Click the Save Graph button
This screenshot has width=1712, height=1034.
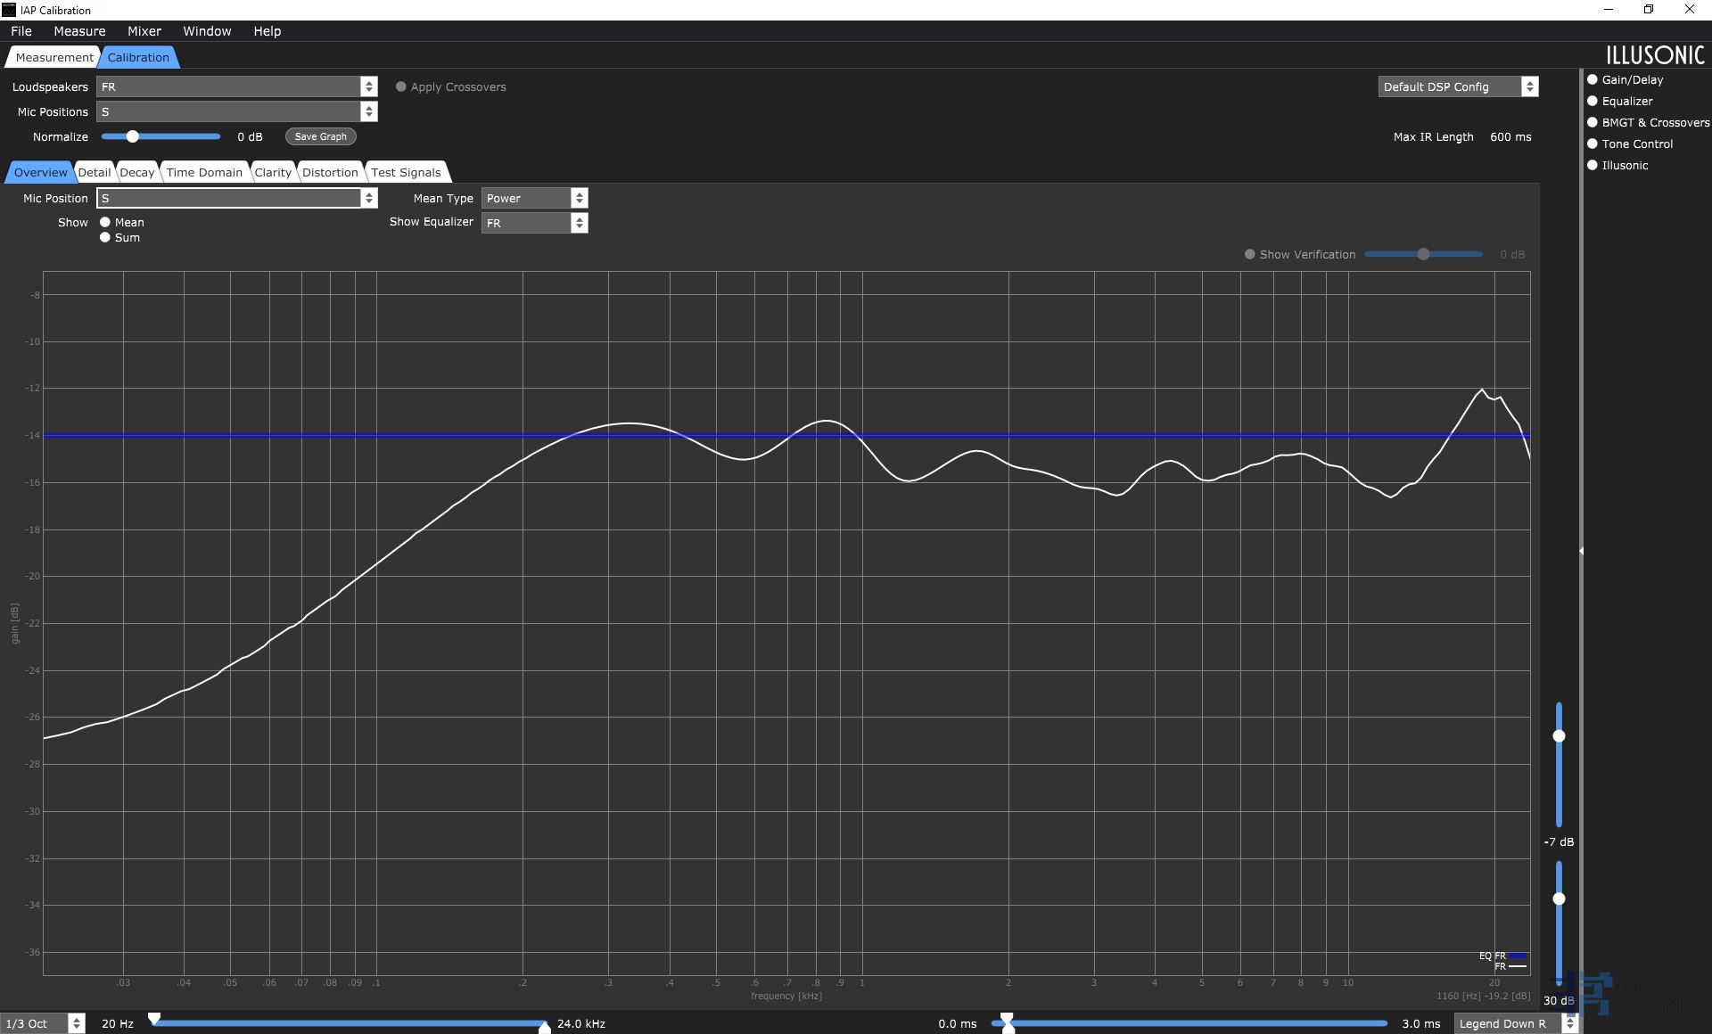(x=321, y=136)
